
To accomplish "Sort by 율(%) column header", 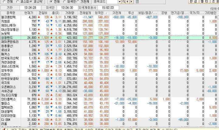I will [x=56, y=13].
